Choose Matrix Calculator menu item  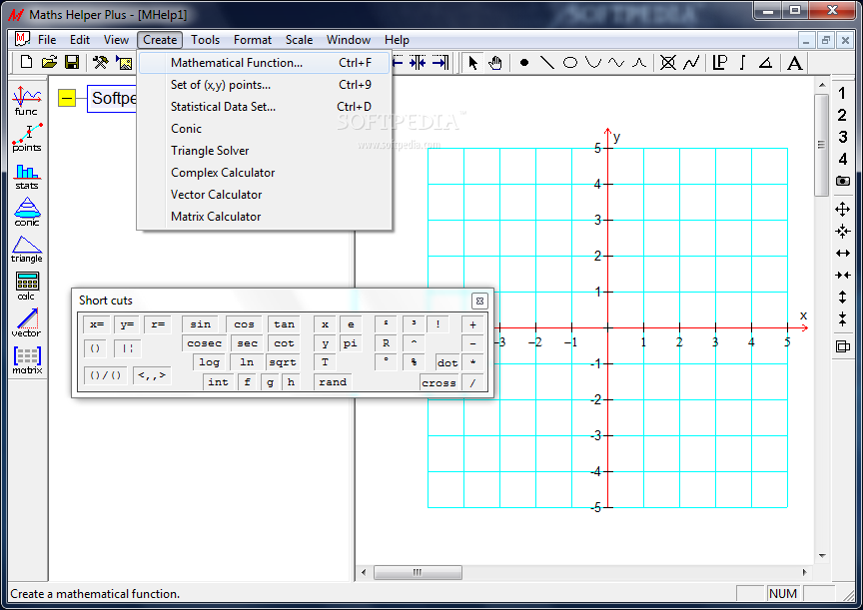tap(264, 217)
